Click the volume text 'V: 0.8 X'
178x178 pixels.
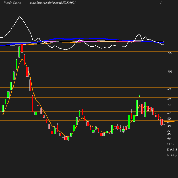pyautogui.click(x=172, y=150)
